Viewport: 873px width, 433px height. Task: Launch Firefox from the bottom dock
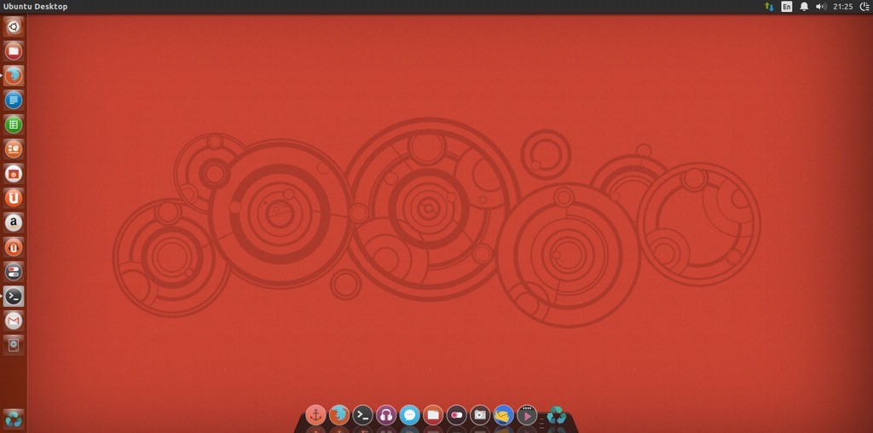coord(339,415)
